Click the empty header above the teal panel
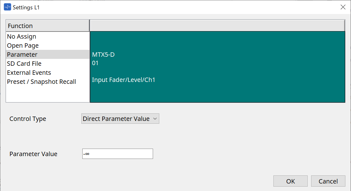 (217, 25)
